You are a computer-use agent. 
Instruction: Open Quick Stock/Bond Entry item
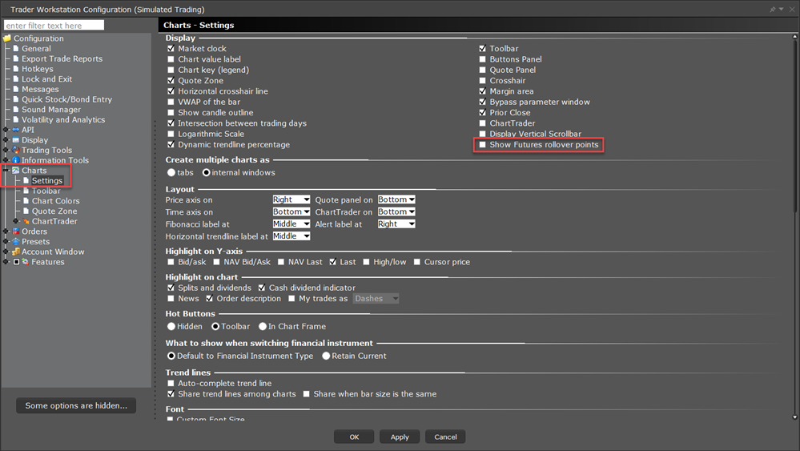tap(66, 99)
